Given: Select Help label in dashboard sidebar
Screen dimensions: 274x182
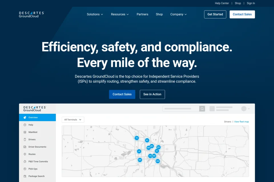Looking at the screenshot, I should [31, 125].
